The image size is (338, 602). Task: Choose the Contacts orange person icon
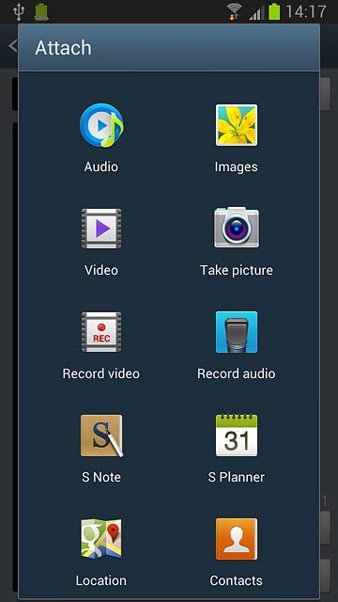(237, 539)
